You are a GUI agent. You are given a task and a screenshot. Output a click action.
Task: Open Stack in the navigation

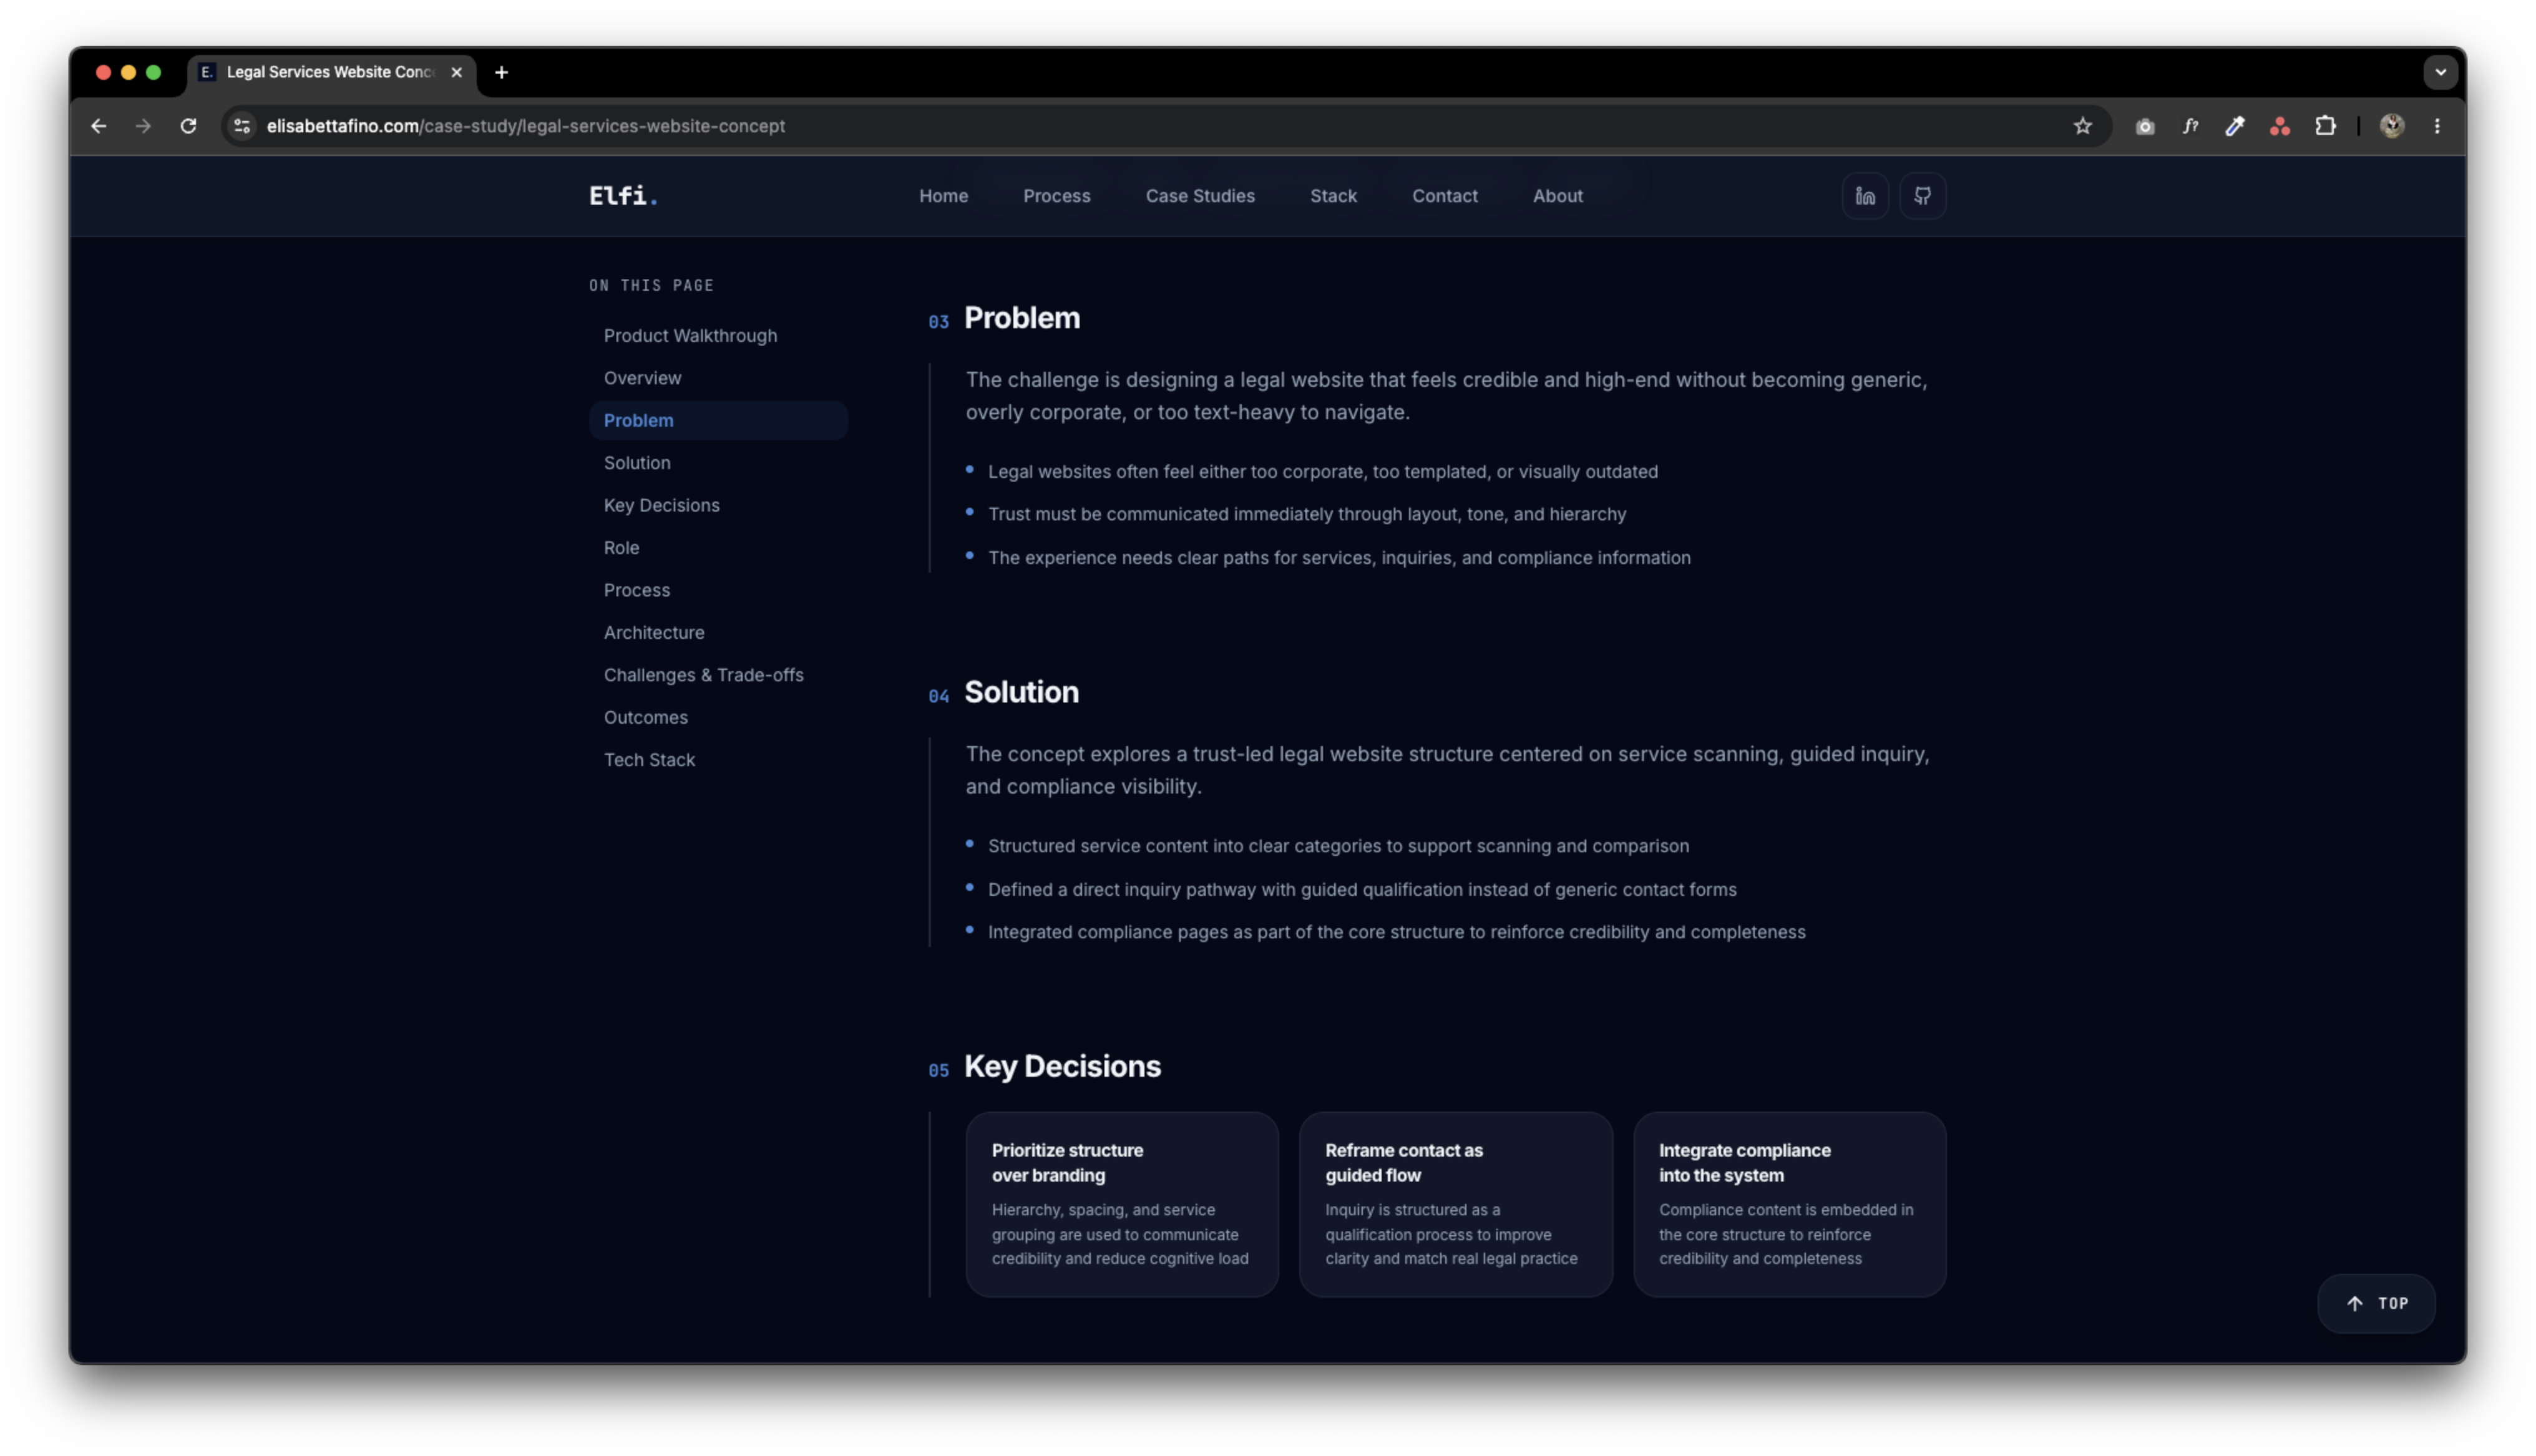click(x=1333, y=196)
